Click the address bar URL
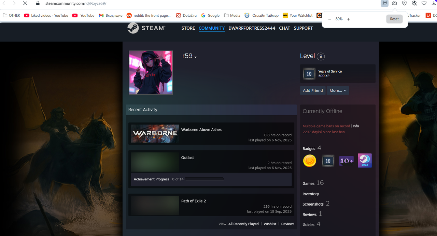Viewport: 437px width, 236px height. (x=76, y=3)
